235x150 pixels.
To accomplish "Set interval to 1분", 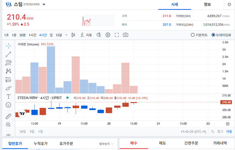I will 14,35.
